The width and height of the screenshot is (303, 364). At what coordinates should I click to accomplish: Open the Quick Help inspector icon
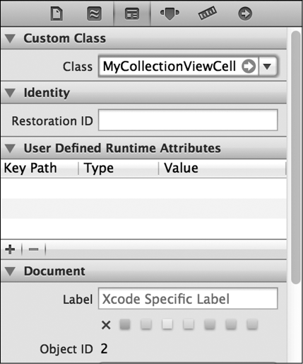[x=94, y=13]
